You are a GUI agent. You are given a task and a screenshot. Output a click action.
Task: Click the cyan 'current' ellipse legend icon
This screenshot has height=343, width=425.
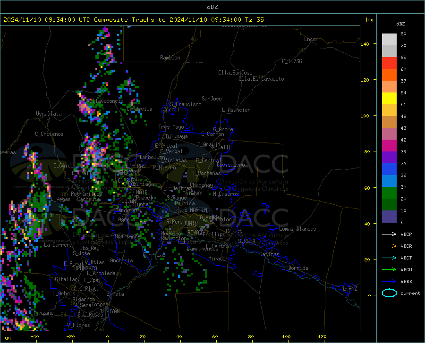point(389,293)
